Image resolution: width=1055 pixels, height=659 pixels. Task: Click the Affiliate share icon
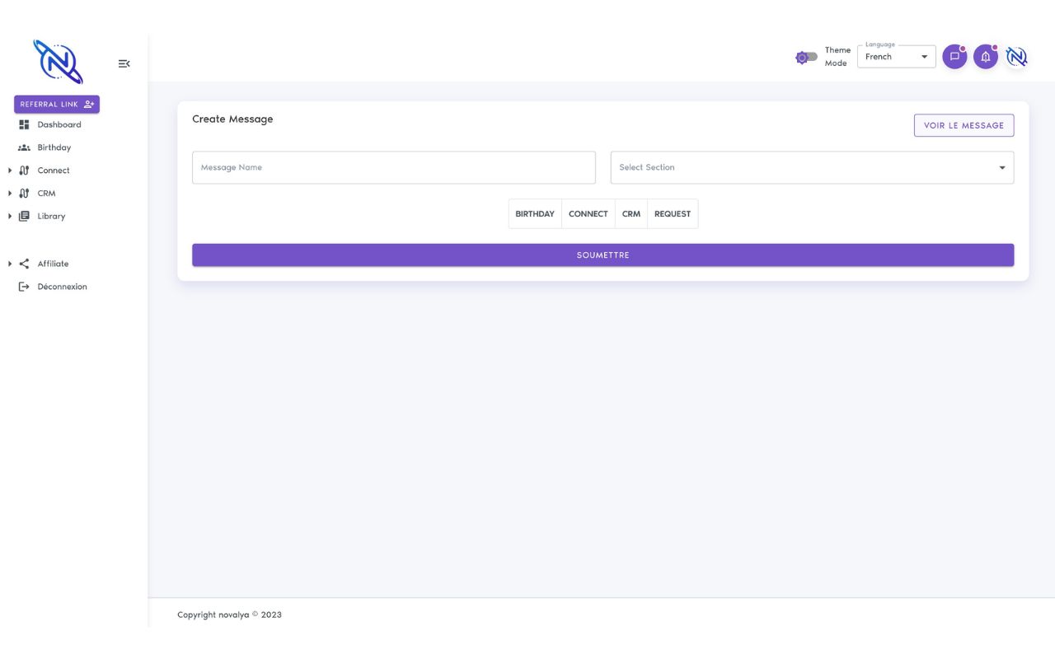[x=24, y=264]
